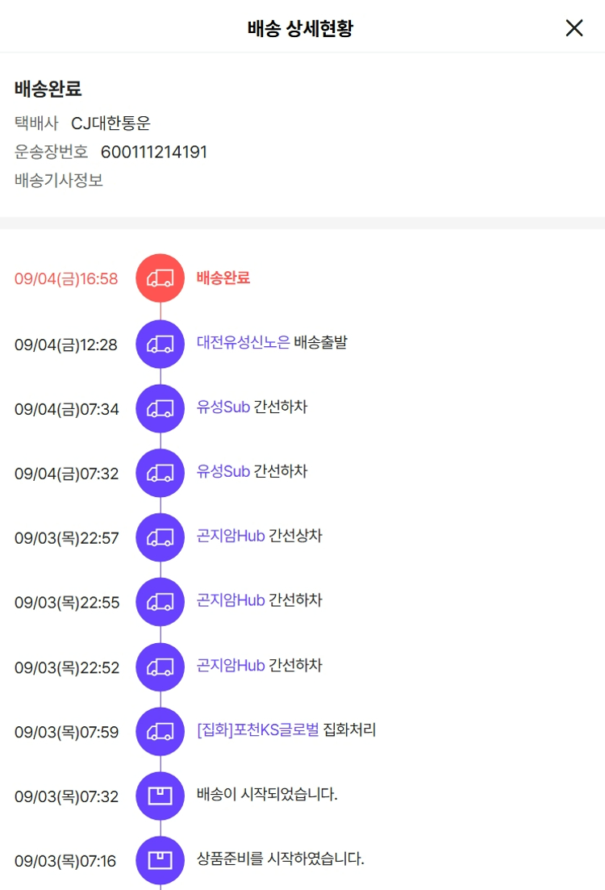Click the box icon for 상품준비를 시작하였습니다

[x=160, y=860]
